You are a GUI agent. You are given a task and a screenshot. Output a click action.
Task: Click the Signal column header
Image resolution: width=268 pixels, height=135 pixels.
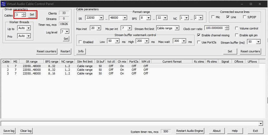[225, 62]
